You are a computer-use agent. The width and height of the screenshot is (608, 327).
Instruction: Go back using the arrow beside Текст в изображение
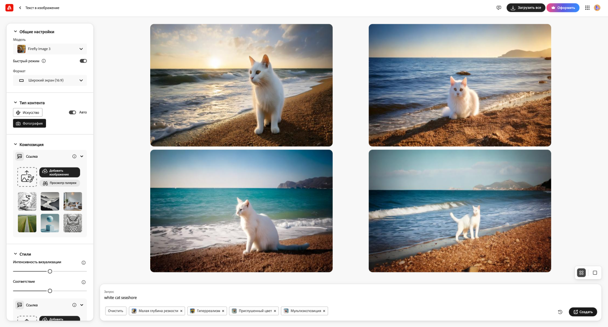20,8
